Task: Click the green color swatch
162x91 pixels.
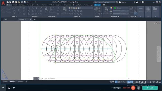Action: [115, 8]
